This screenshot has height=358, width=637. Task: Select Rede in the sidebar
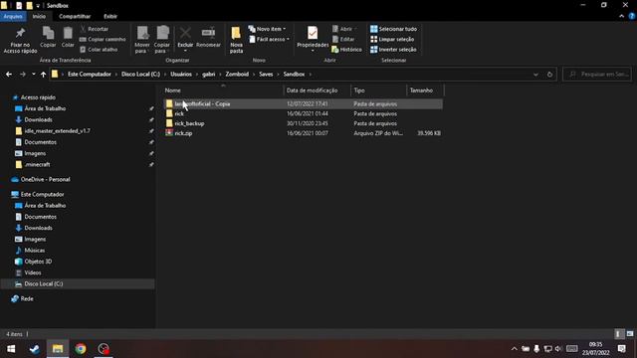27,298
